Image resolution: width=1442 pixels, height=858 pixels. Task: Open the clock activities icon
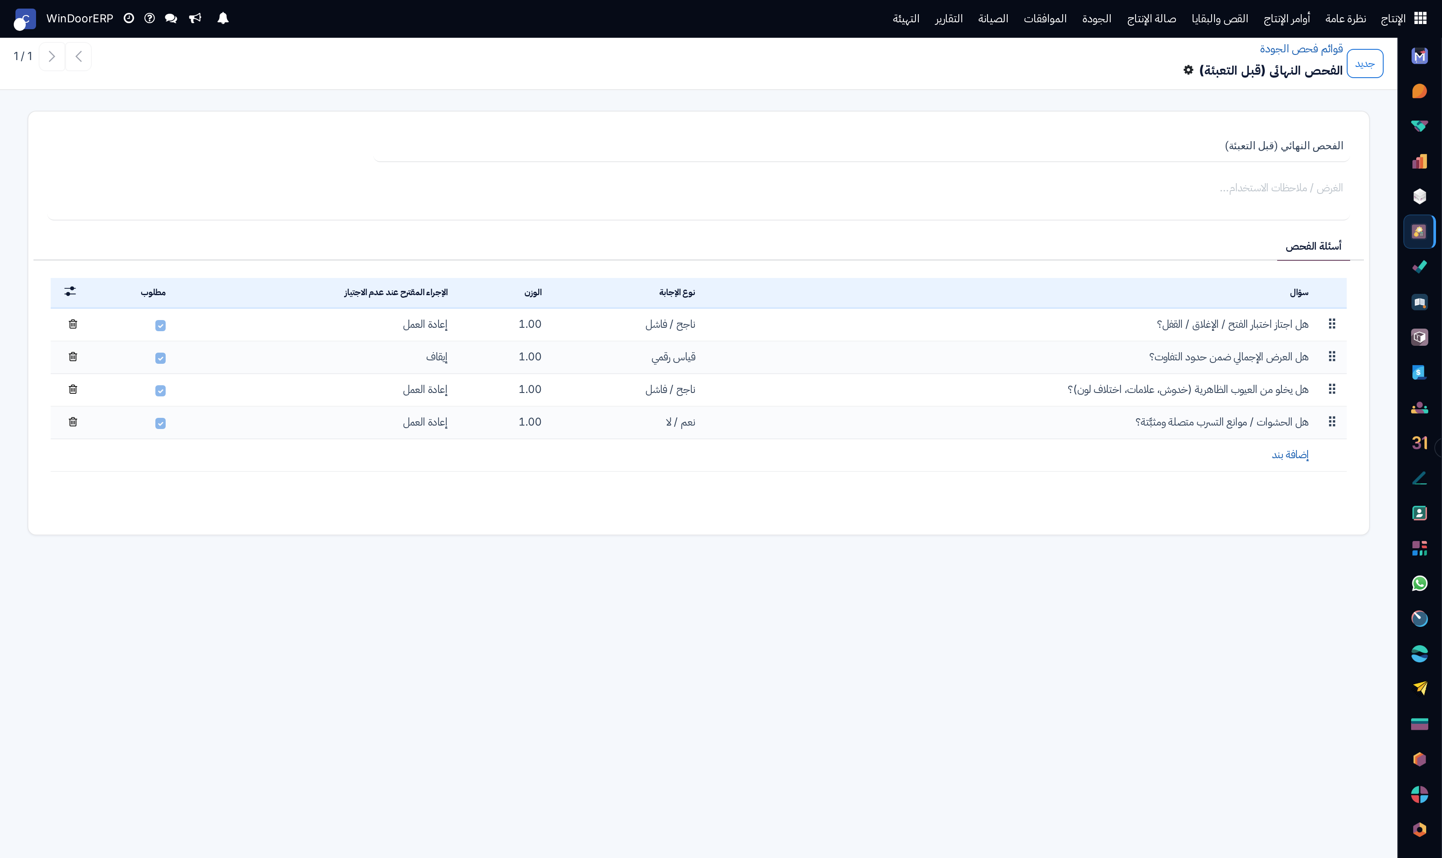tap(129, 18)
